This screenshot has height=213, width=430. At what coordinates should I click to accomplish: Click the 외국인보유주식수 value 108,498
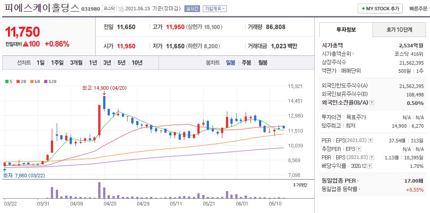coord(415,95)
